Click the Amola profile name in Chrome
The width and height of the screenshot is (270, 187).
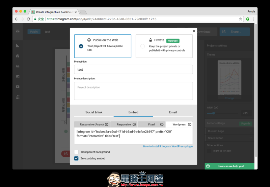[251, 11]
